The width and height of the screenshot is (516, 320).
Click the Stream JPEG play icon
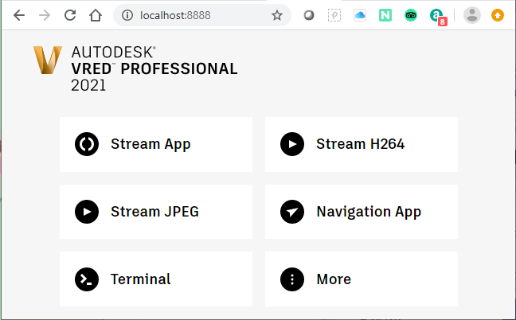pos(87,212)
